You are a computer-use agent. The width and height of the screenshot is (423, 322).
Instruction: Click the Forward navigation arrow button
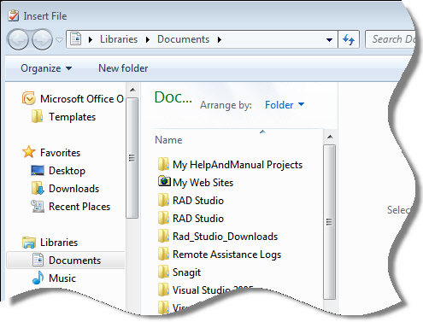pyautogui.click(x=42, y=39)
